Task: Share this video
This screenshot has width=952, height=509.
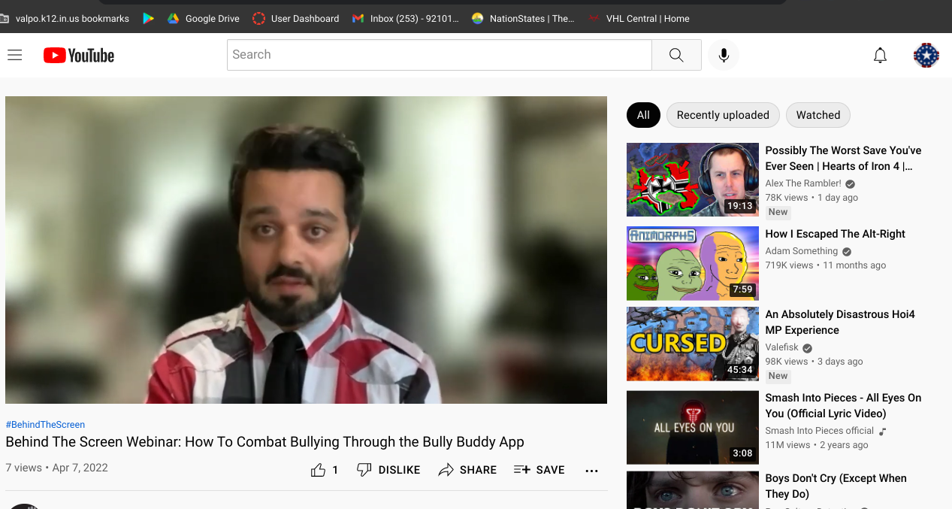Action: tap(467, 470)
